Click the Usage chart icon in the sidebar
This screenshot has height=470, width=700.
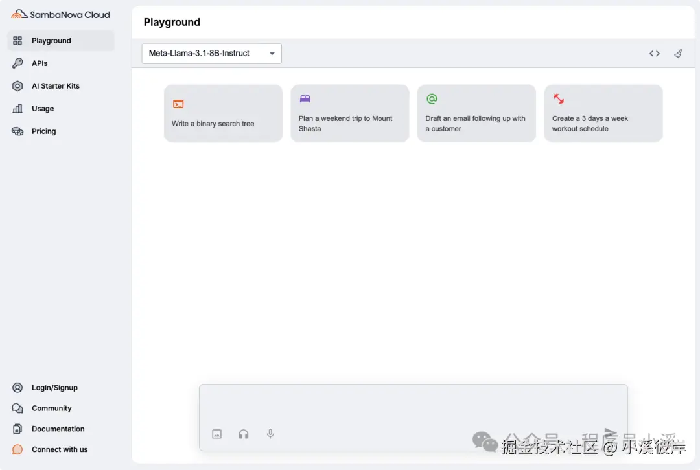tap(18, 108)
